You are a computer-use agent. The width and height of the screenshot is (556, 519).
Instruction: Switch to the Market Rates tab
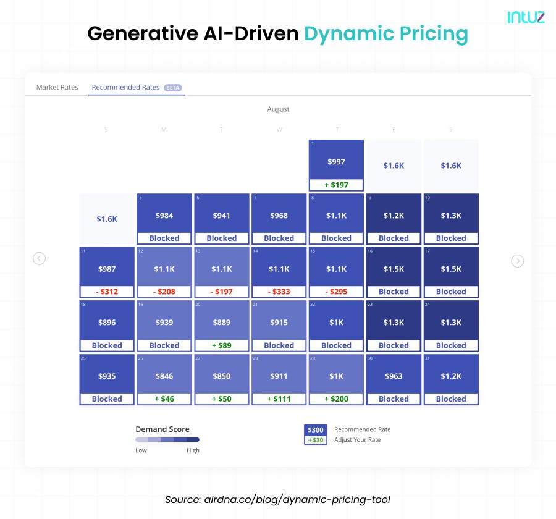tap(57, 87)
